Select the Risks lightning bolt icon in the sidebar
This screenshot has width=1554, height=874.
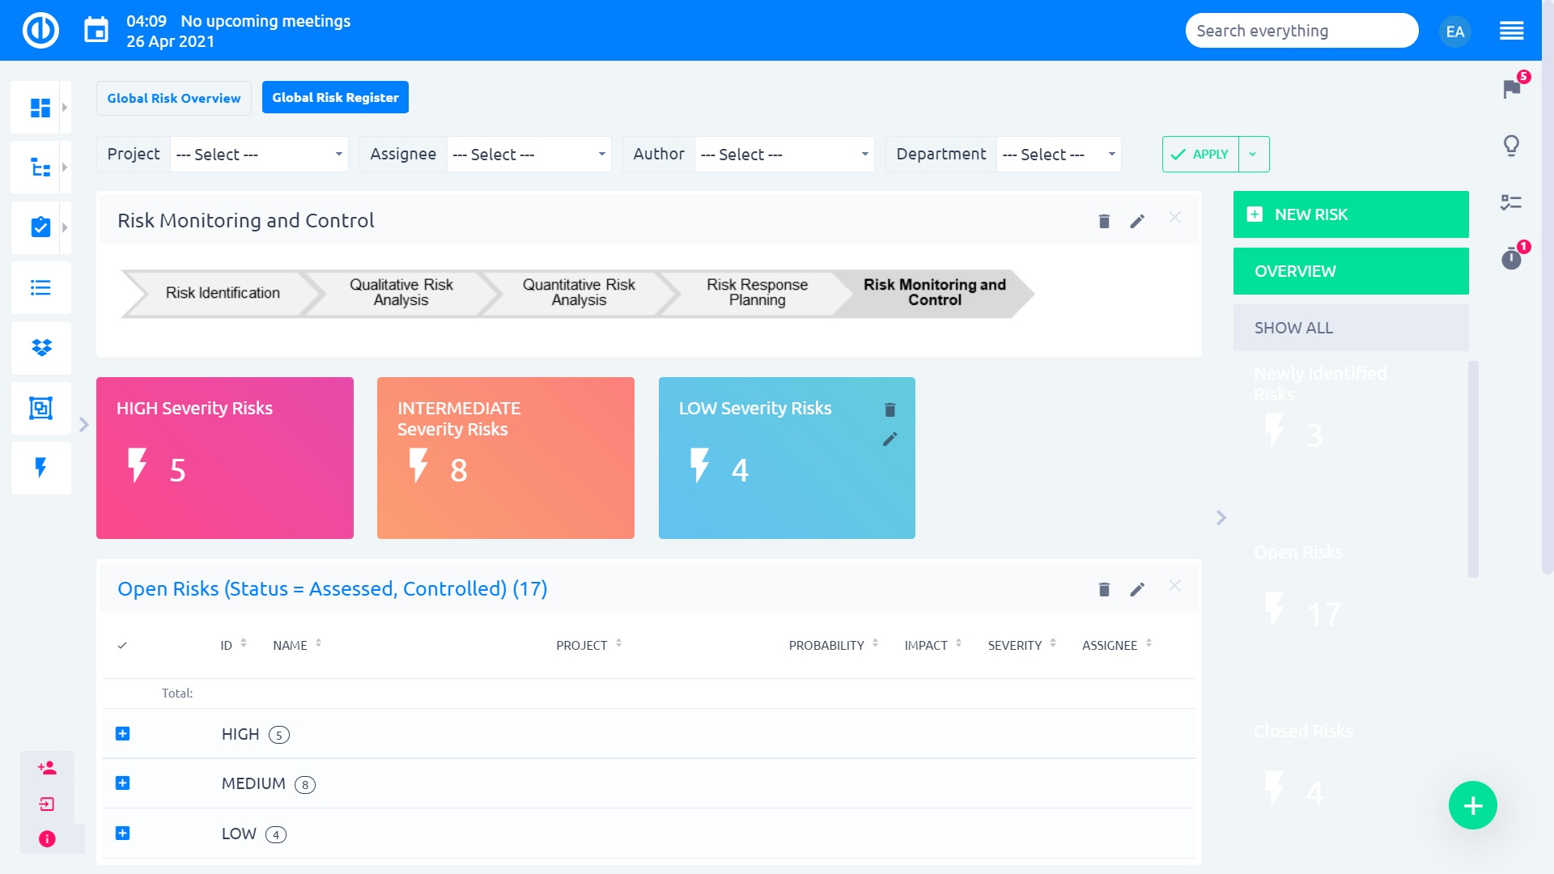pos(40,469)
